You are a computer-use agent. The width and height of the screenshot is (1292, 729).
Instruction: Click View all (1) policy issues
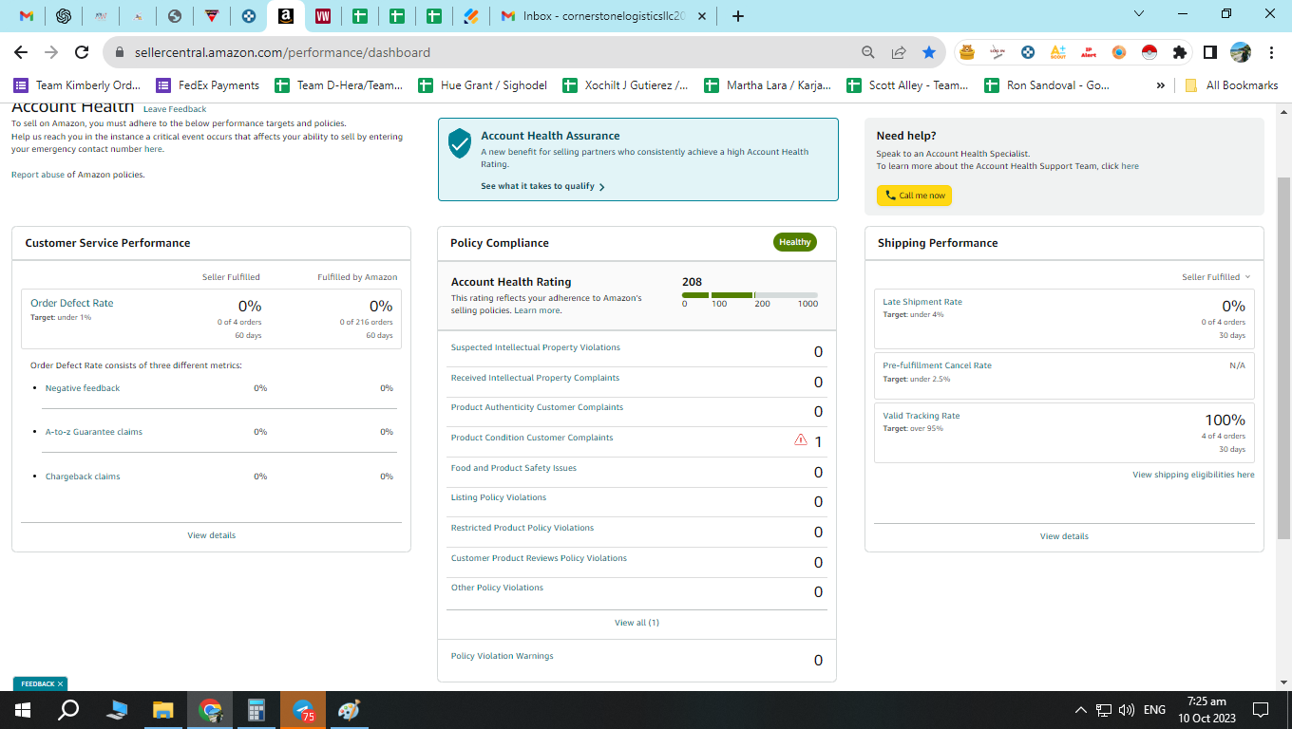tap(636, 623)
